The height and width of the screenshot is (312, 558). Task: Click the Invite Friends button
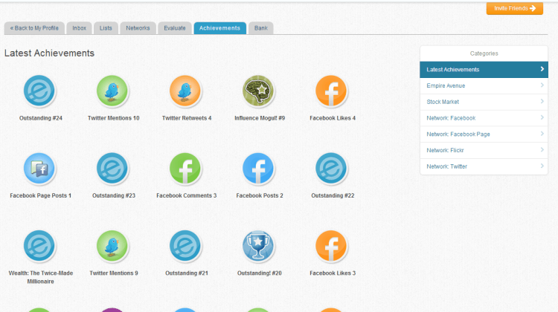tap(515, 8)
